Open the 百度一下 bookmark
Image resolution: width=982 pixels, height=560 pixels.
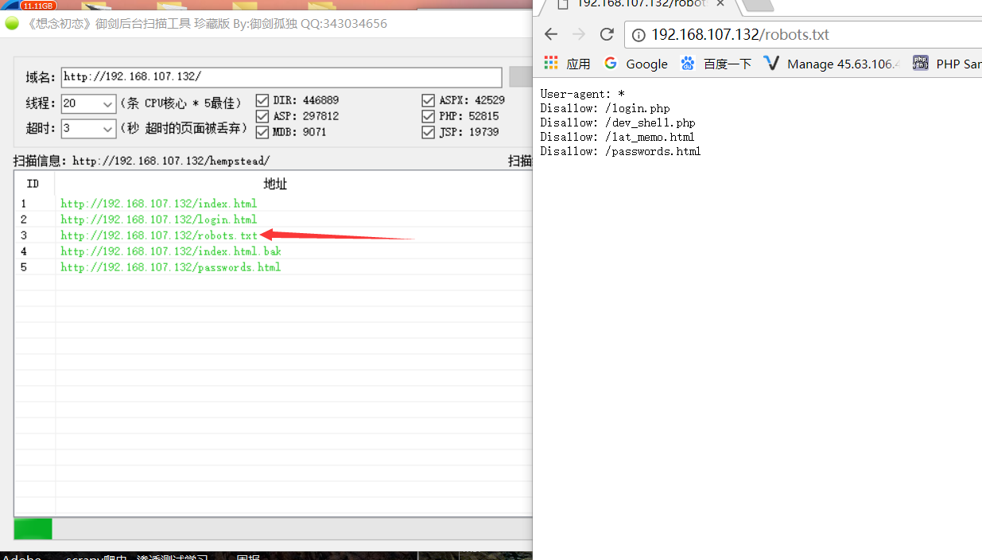[x=716, y=64]
